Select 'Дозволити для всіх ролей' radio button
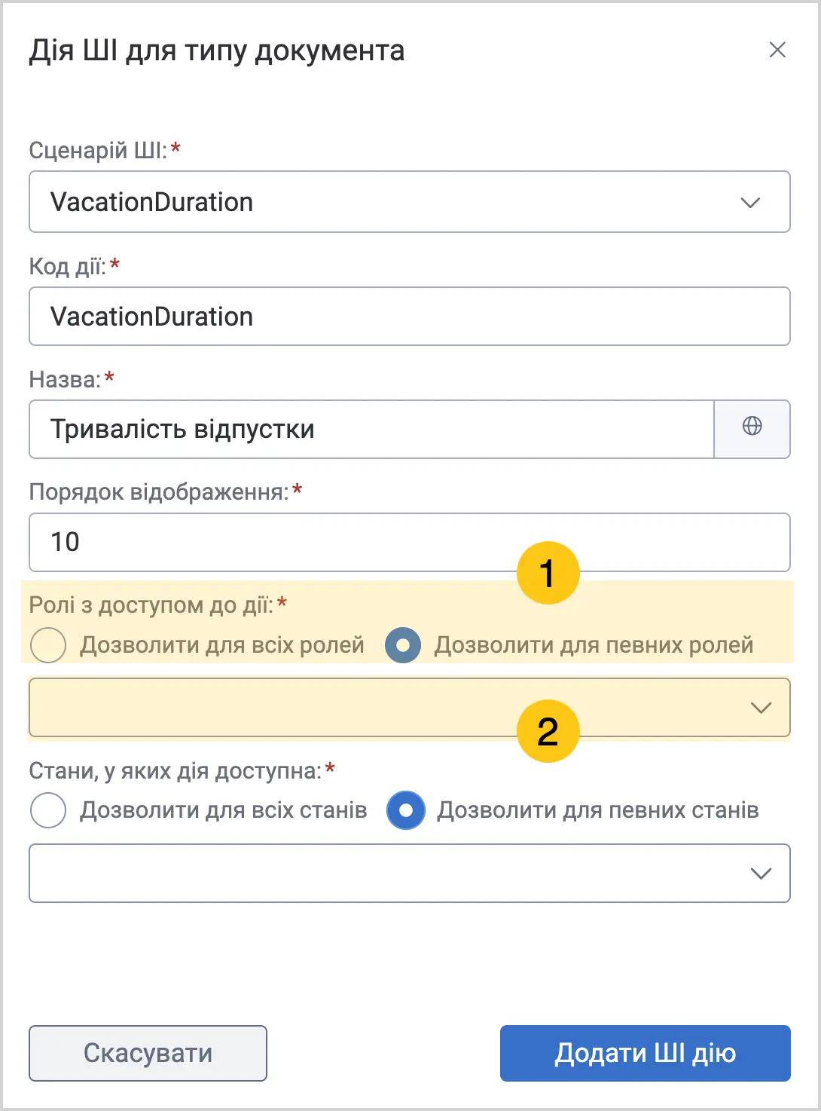This screenshot has width=821, height=1111. click(48, 645)
